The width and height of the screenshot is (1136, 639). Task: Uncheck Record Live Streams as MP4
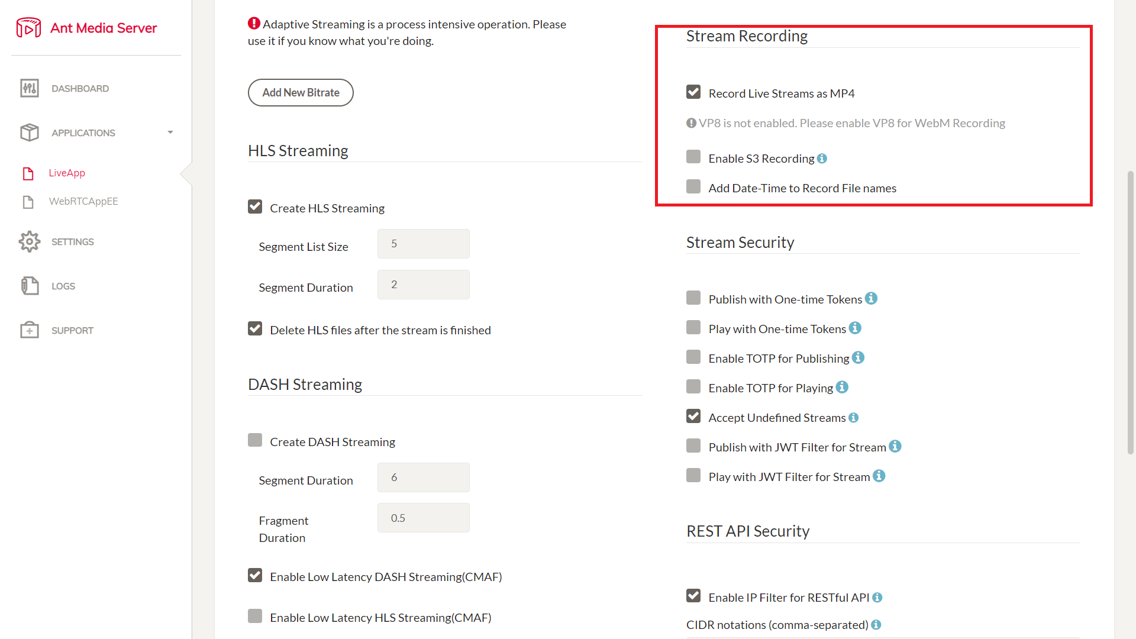coord(693,92)
